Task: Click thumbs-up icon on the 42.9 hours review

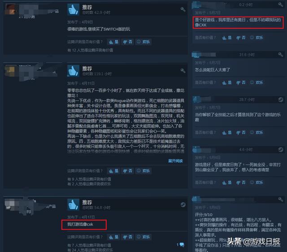Action: pos(74,9)
